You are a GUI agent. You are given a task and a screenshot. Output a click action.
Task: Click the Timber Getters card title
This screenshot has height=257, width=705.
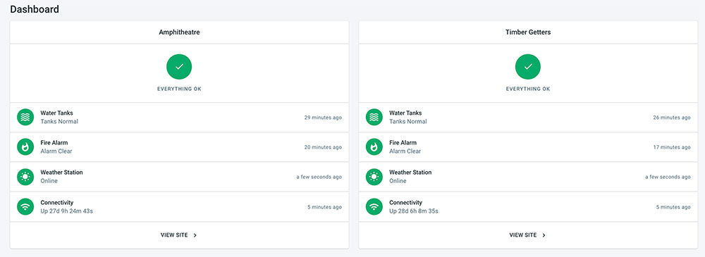(x=528, y=32)
